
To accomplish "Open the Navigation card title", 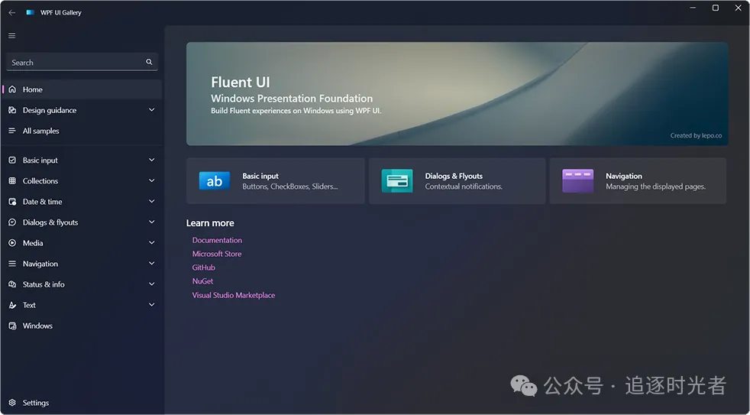I will point(624,176).
